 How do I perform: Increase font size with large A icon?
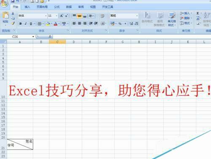click(x=62, y=16)
